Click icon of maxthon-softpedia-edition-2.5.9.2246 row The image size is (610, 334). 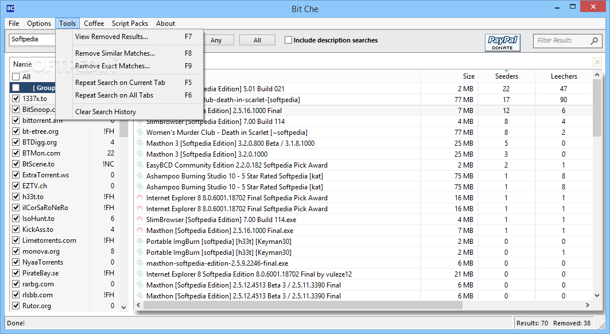point(139,263)
